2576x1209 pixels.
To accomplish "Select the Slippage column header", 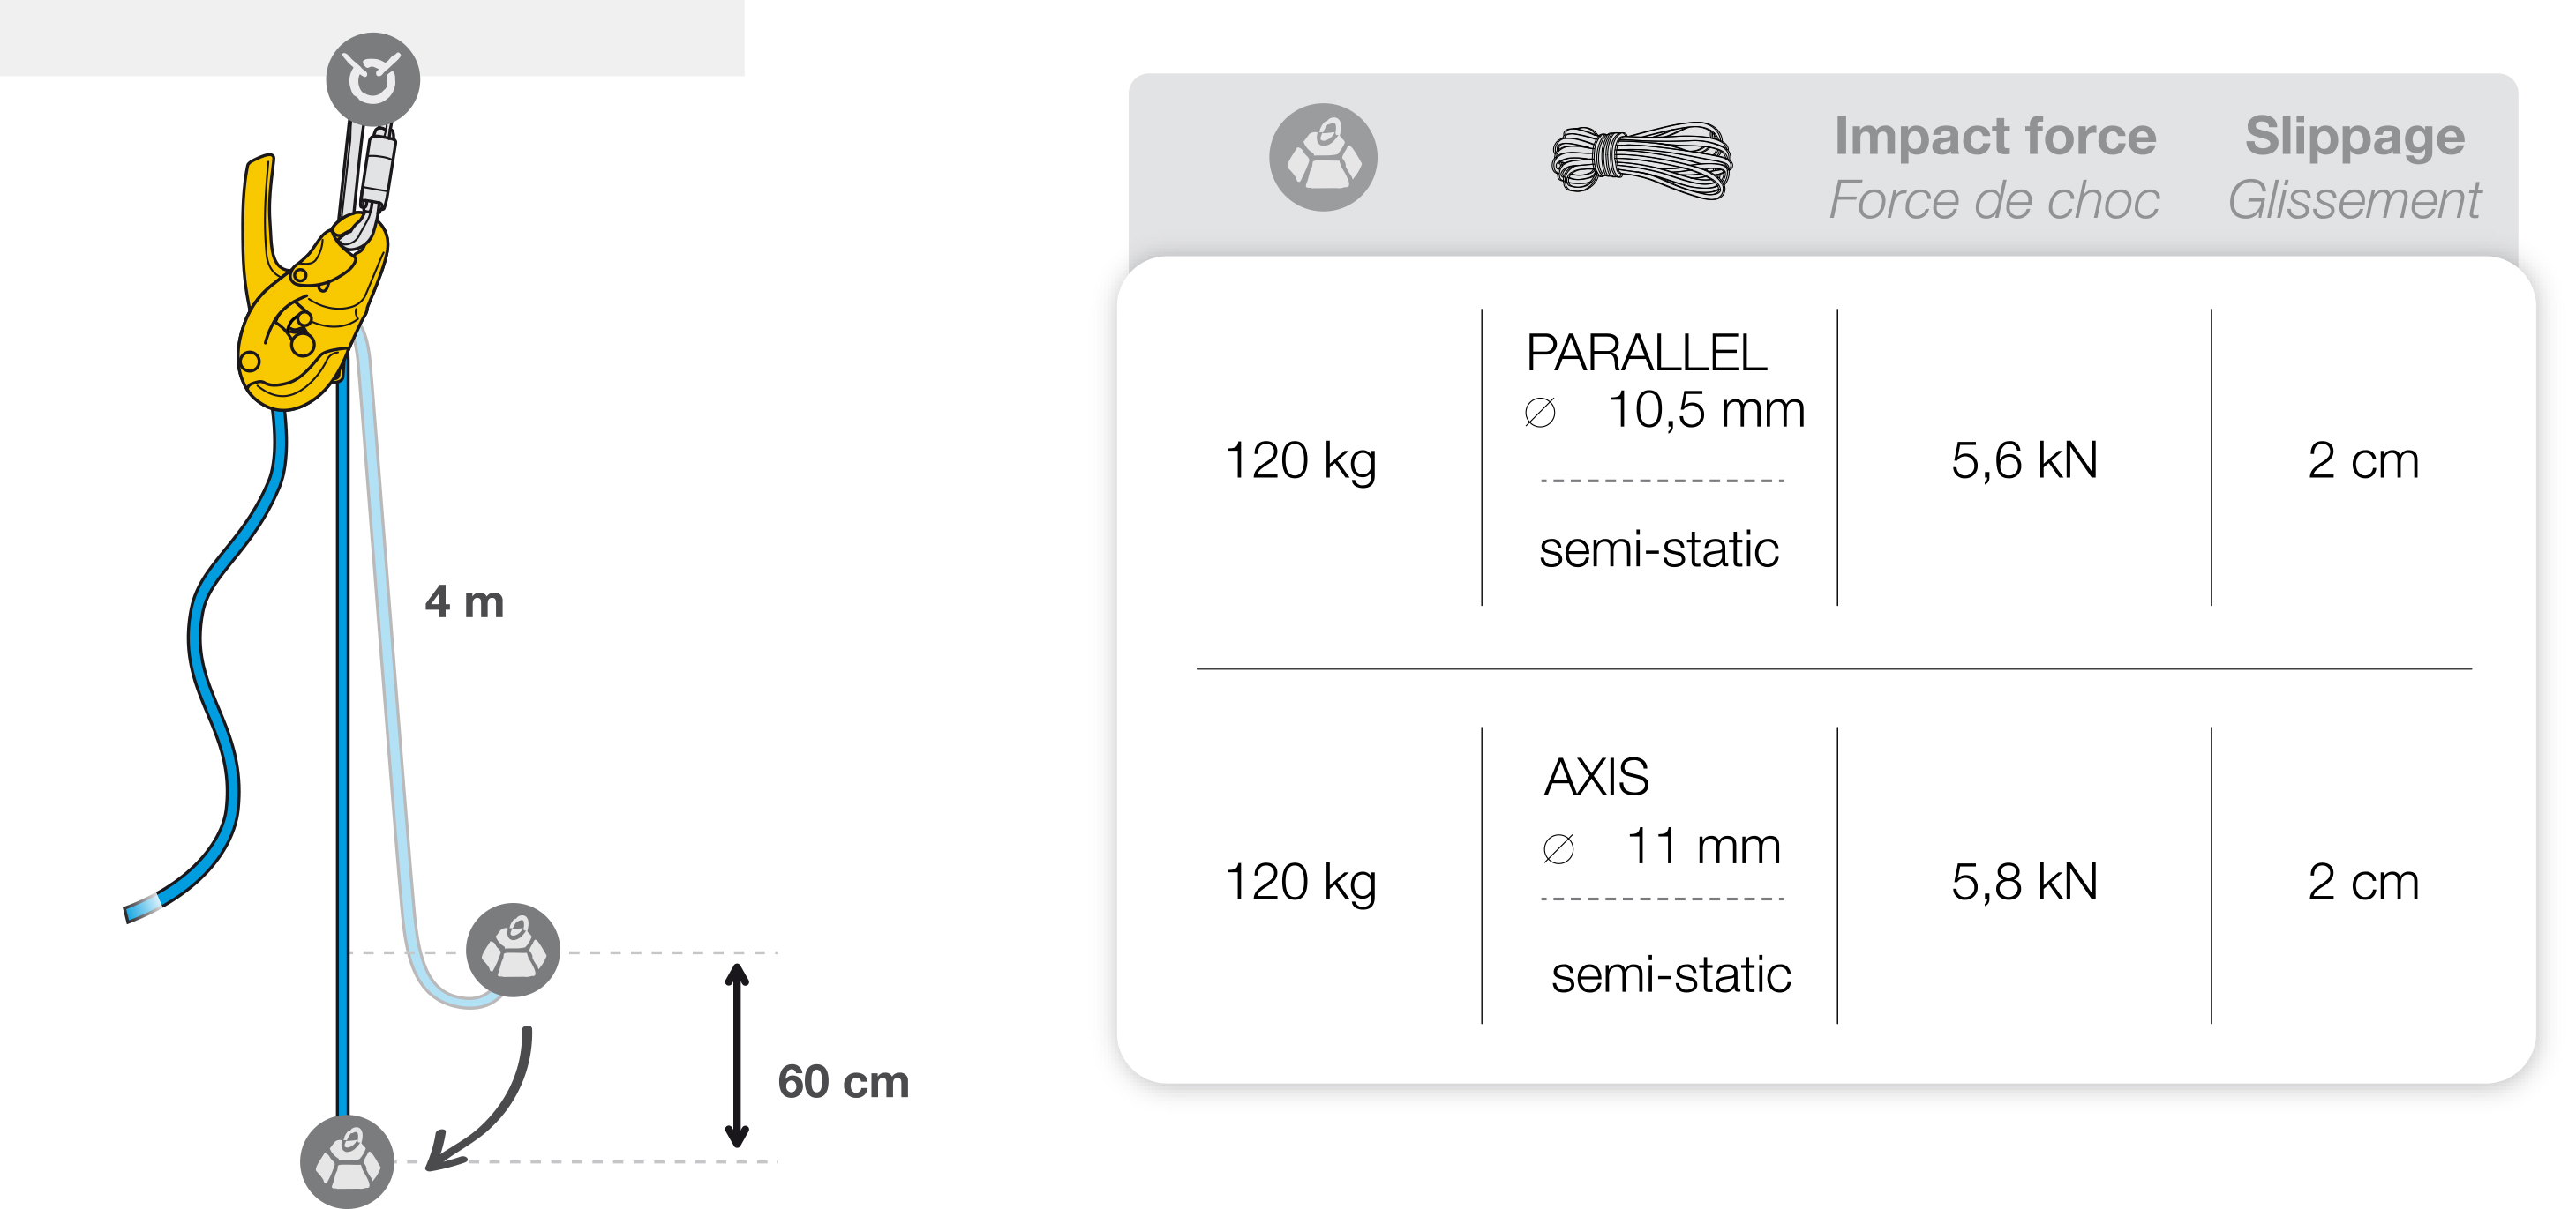I will pyautogui.click(x=2354, y=167).
